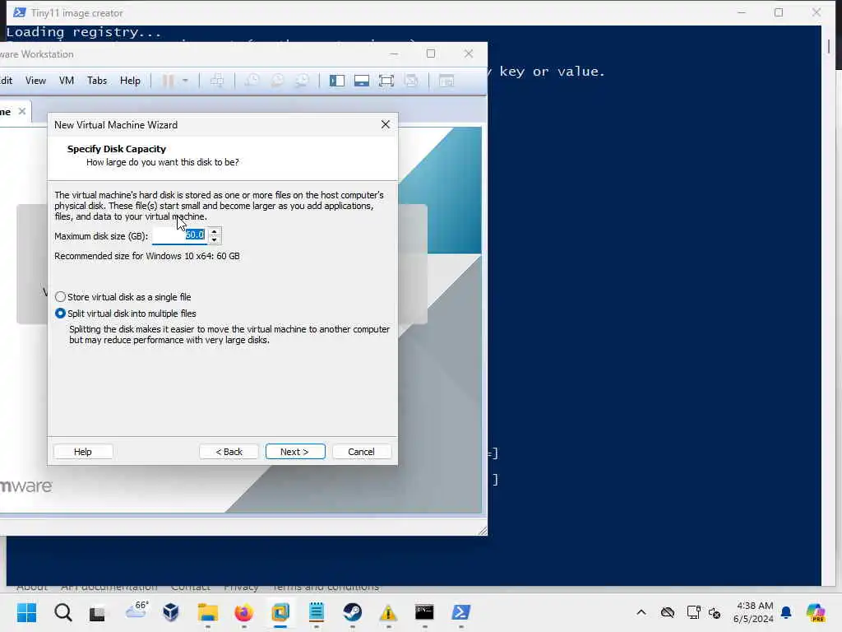The image size is (842, 632).
Task: Click the revert to snapshot toolbar icon
Action: click(277, 81)
